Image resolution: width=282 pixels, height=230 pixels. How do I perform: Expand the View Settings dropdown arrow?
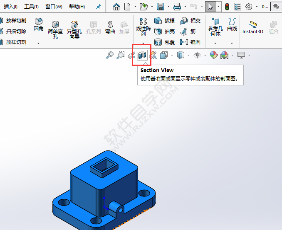(249, 55)
